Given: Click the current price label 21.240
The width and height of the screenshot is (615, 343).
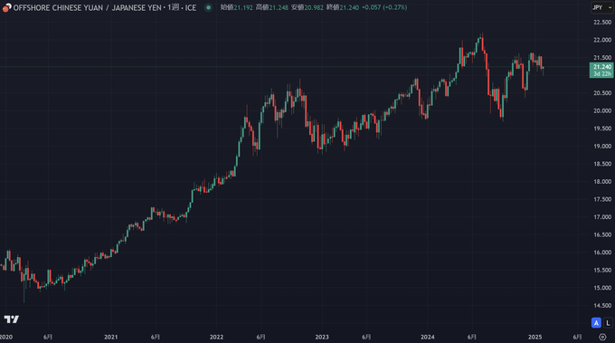Looking at the screenshot, I should pos(601,71).
